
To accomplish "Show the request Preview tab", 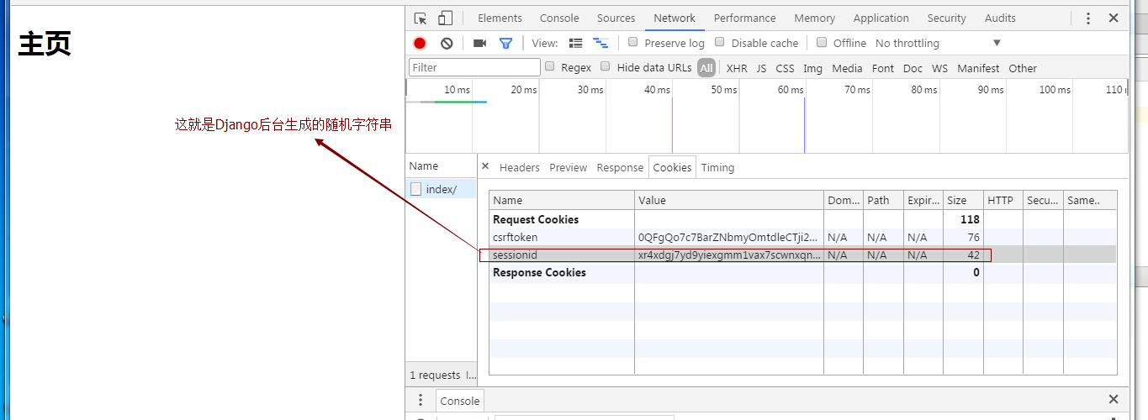I will (569, 168).
